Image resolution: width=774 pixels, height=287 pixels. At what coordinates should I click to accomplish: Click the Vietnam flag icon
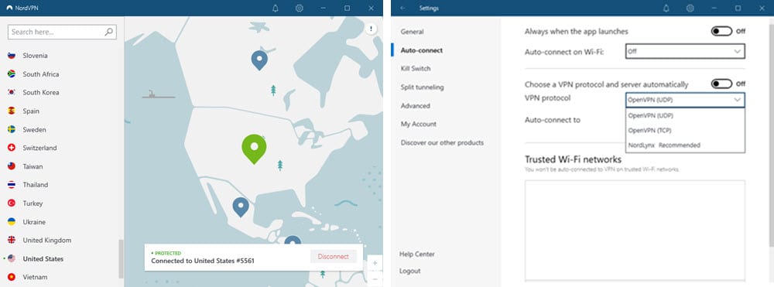pyautogui.click(x=12, y=277)
